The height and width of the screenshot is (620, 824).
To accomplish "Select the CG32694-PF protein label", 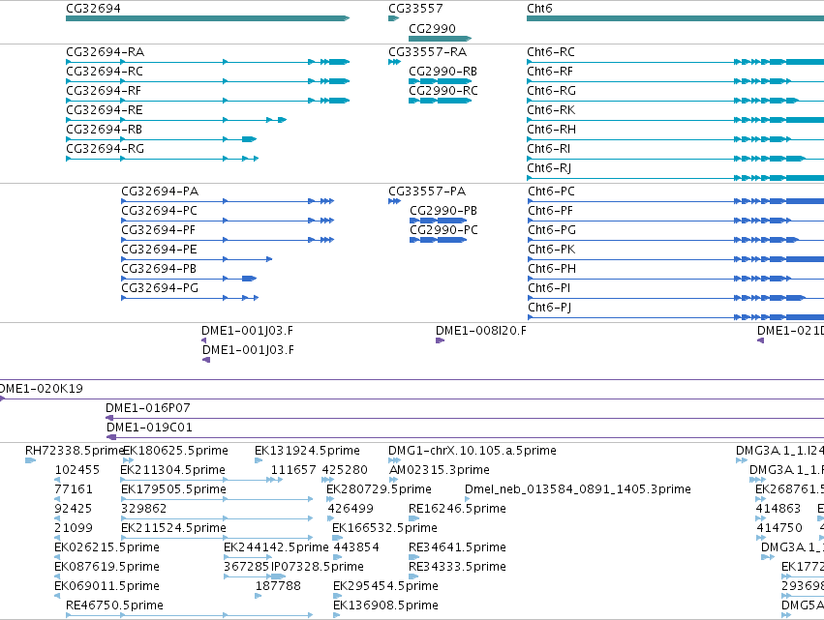I will coord(158,230).
